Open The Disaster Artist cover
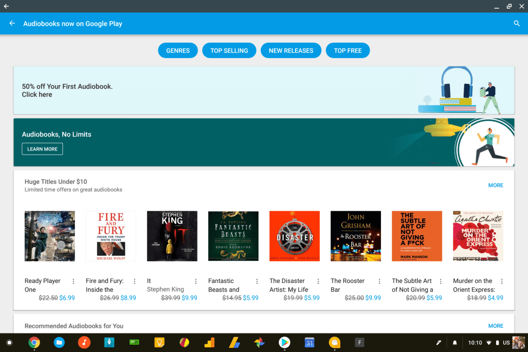 (294, 236)
